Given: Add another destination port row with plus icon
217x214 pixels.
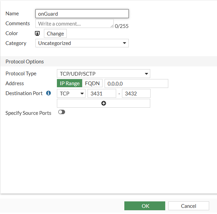Looking at the screenshot, I should pos(104,103).
